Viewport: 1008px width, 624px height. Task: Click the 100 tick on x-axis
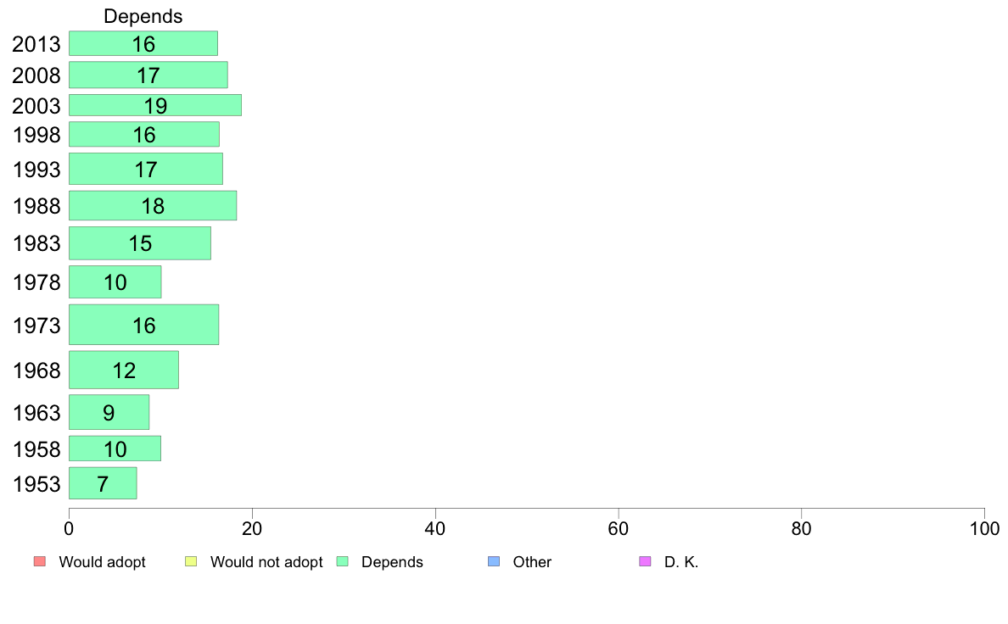click(x=984, y=529)
